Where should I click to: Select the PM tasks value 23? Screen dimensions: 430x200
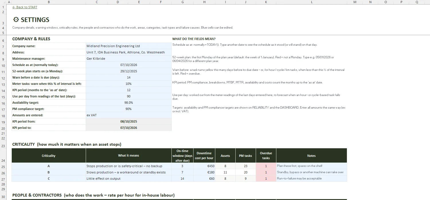(x=246, y=166)
